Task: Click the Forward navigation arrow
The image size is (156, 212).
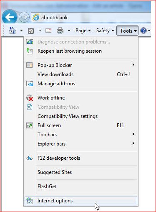Action: click(x=24, y=18)
